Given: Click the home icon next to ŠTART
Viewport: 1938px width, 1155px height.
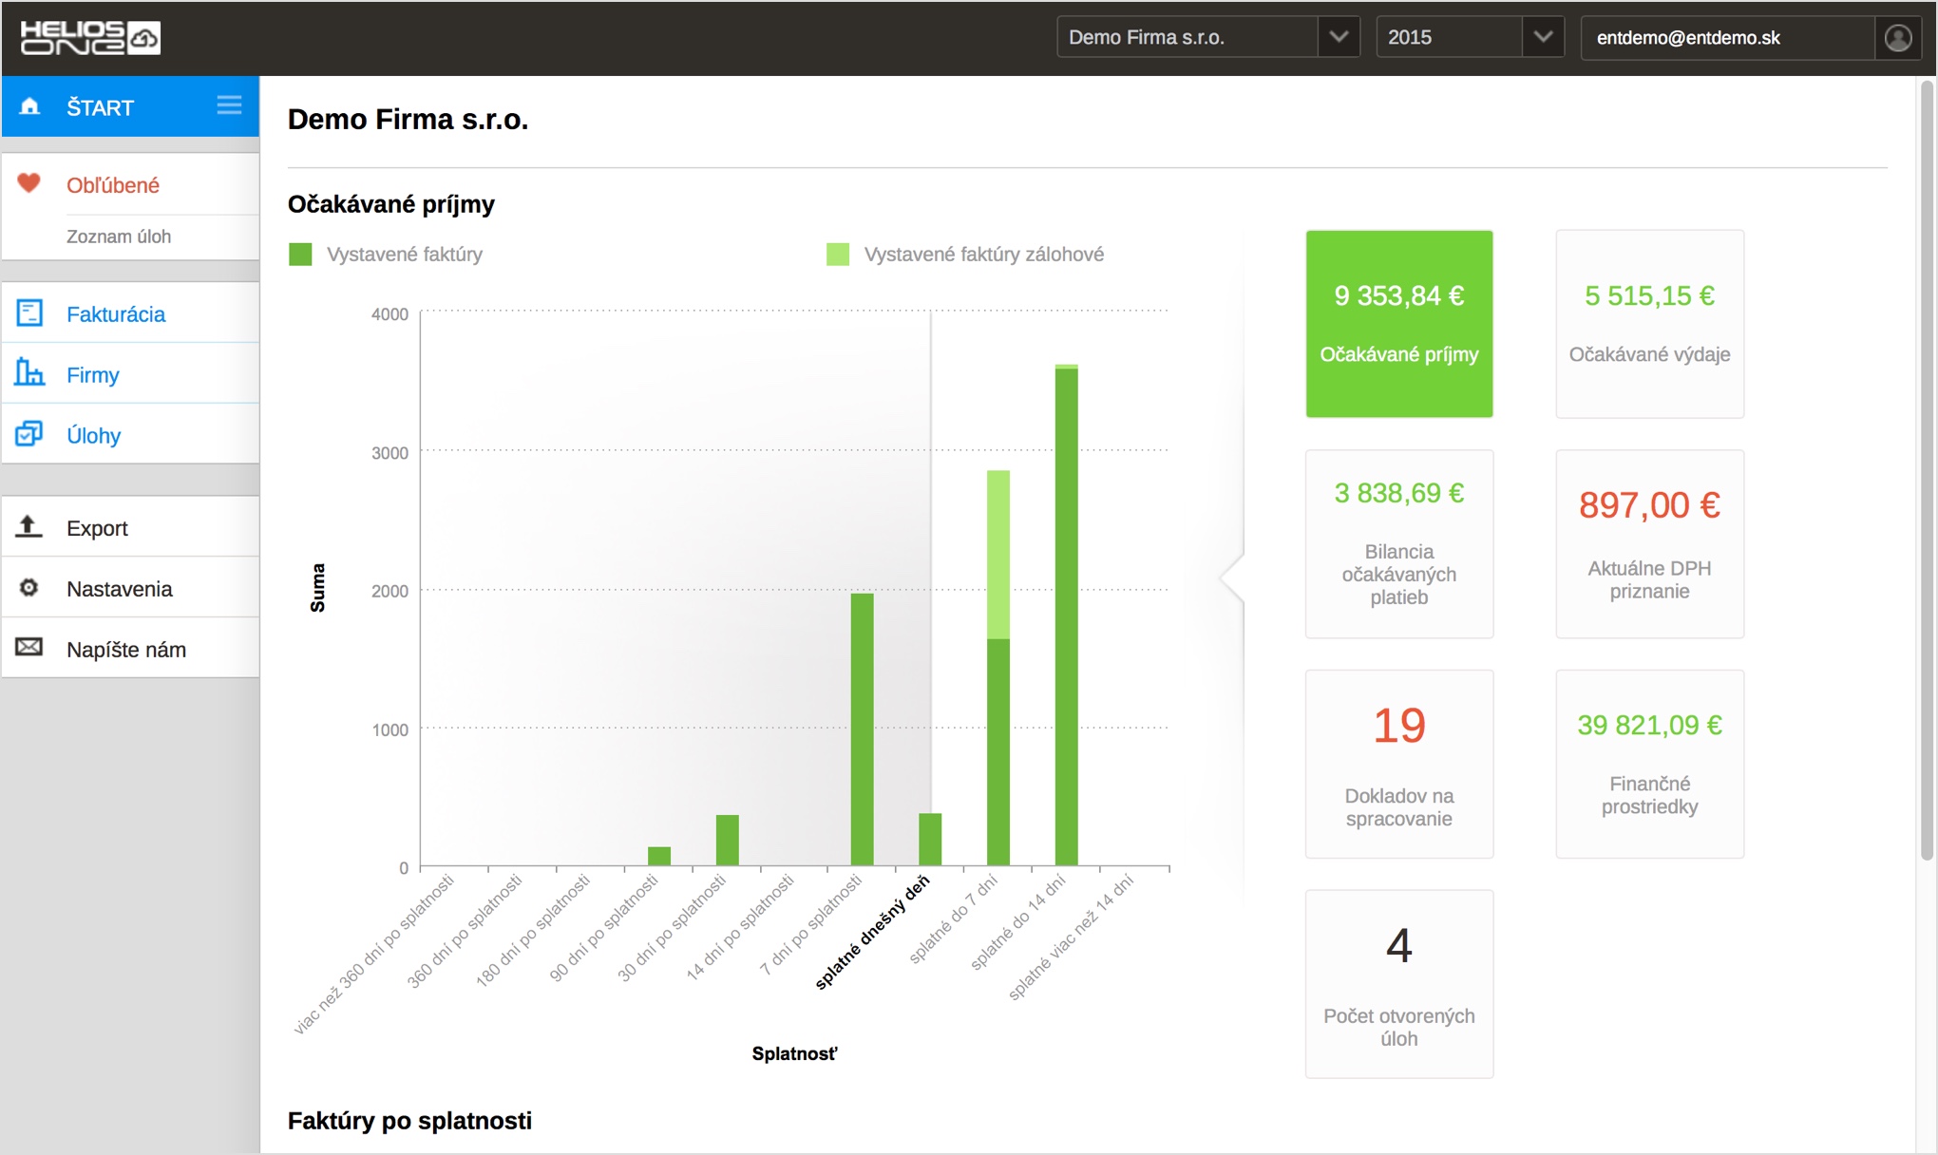Looking at the screenshot, I should pyautogui.click(x=30, y=106).
